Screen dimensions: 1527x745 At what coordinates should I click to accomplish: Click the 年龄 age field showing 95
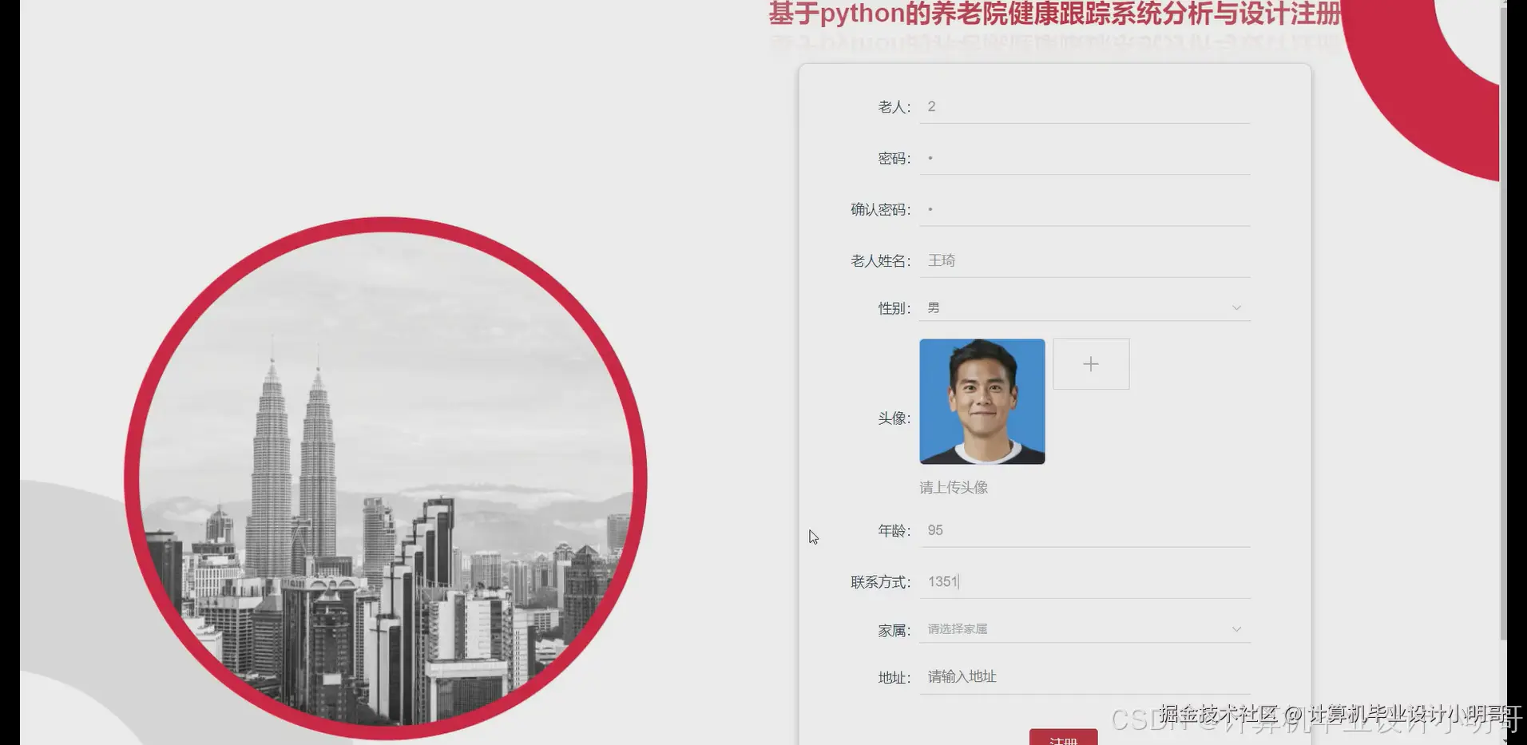click(1038, 529)
